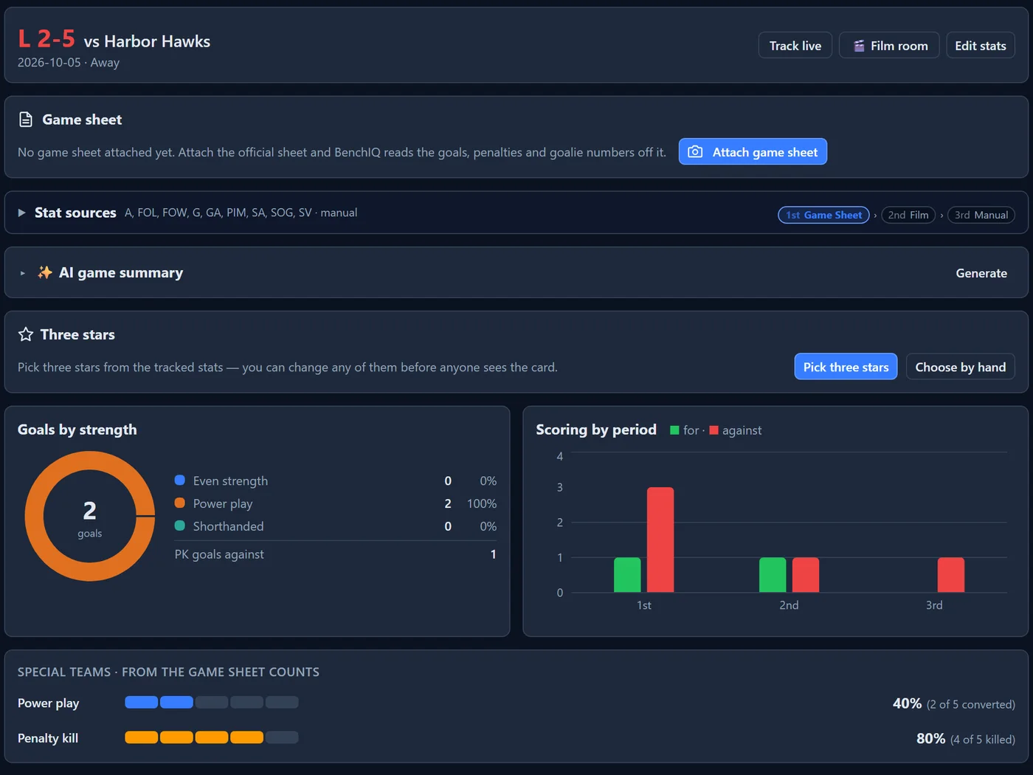Click the green 1st period for bar
Image resolution: width=1033 pixels, height=775 pixels.
click(627, 574)
